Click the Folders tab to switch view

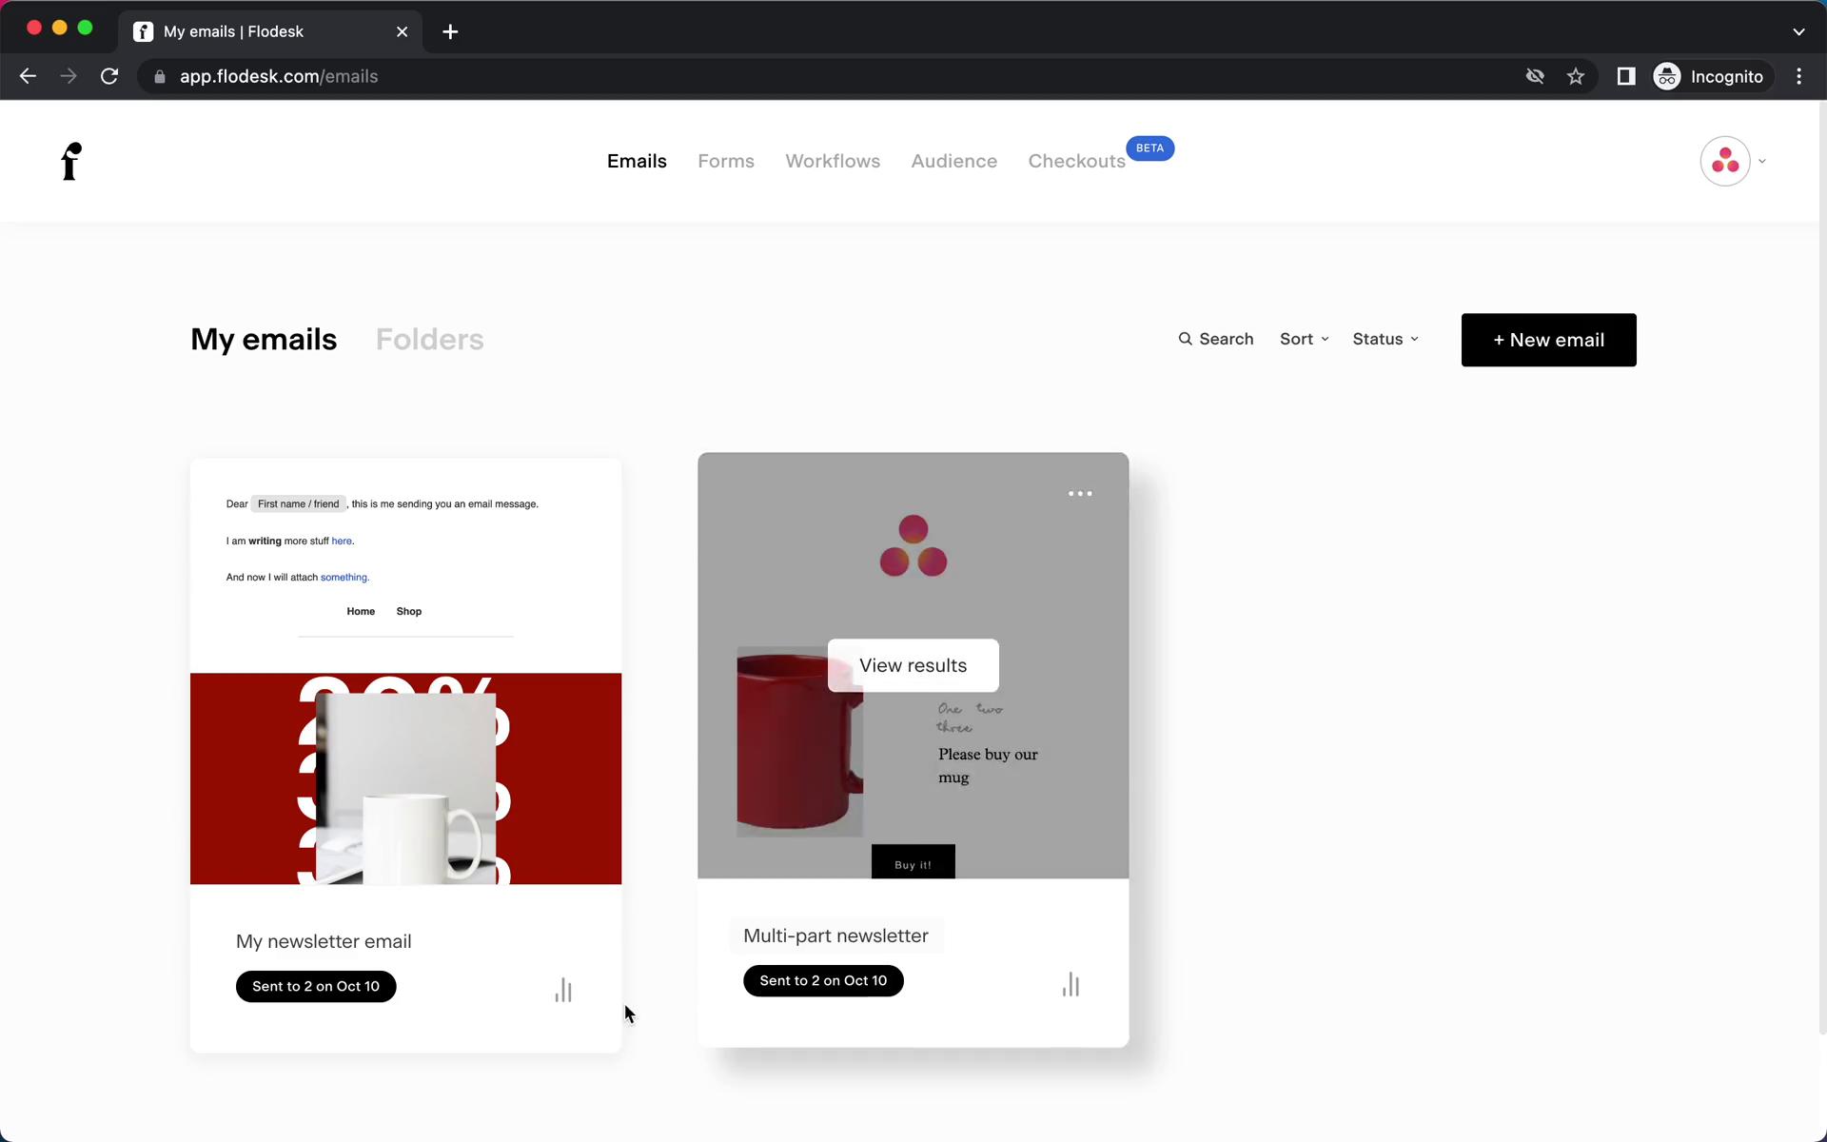(429, 338)
